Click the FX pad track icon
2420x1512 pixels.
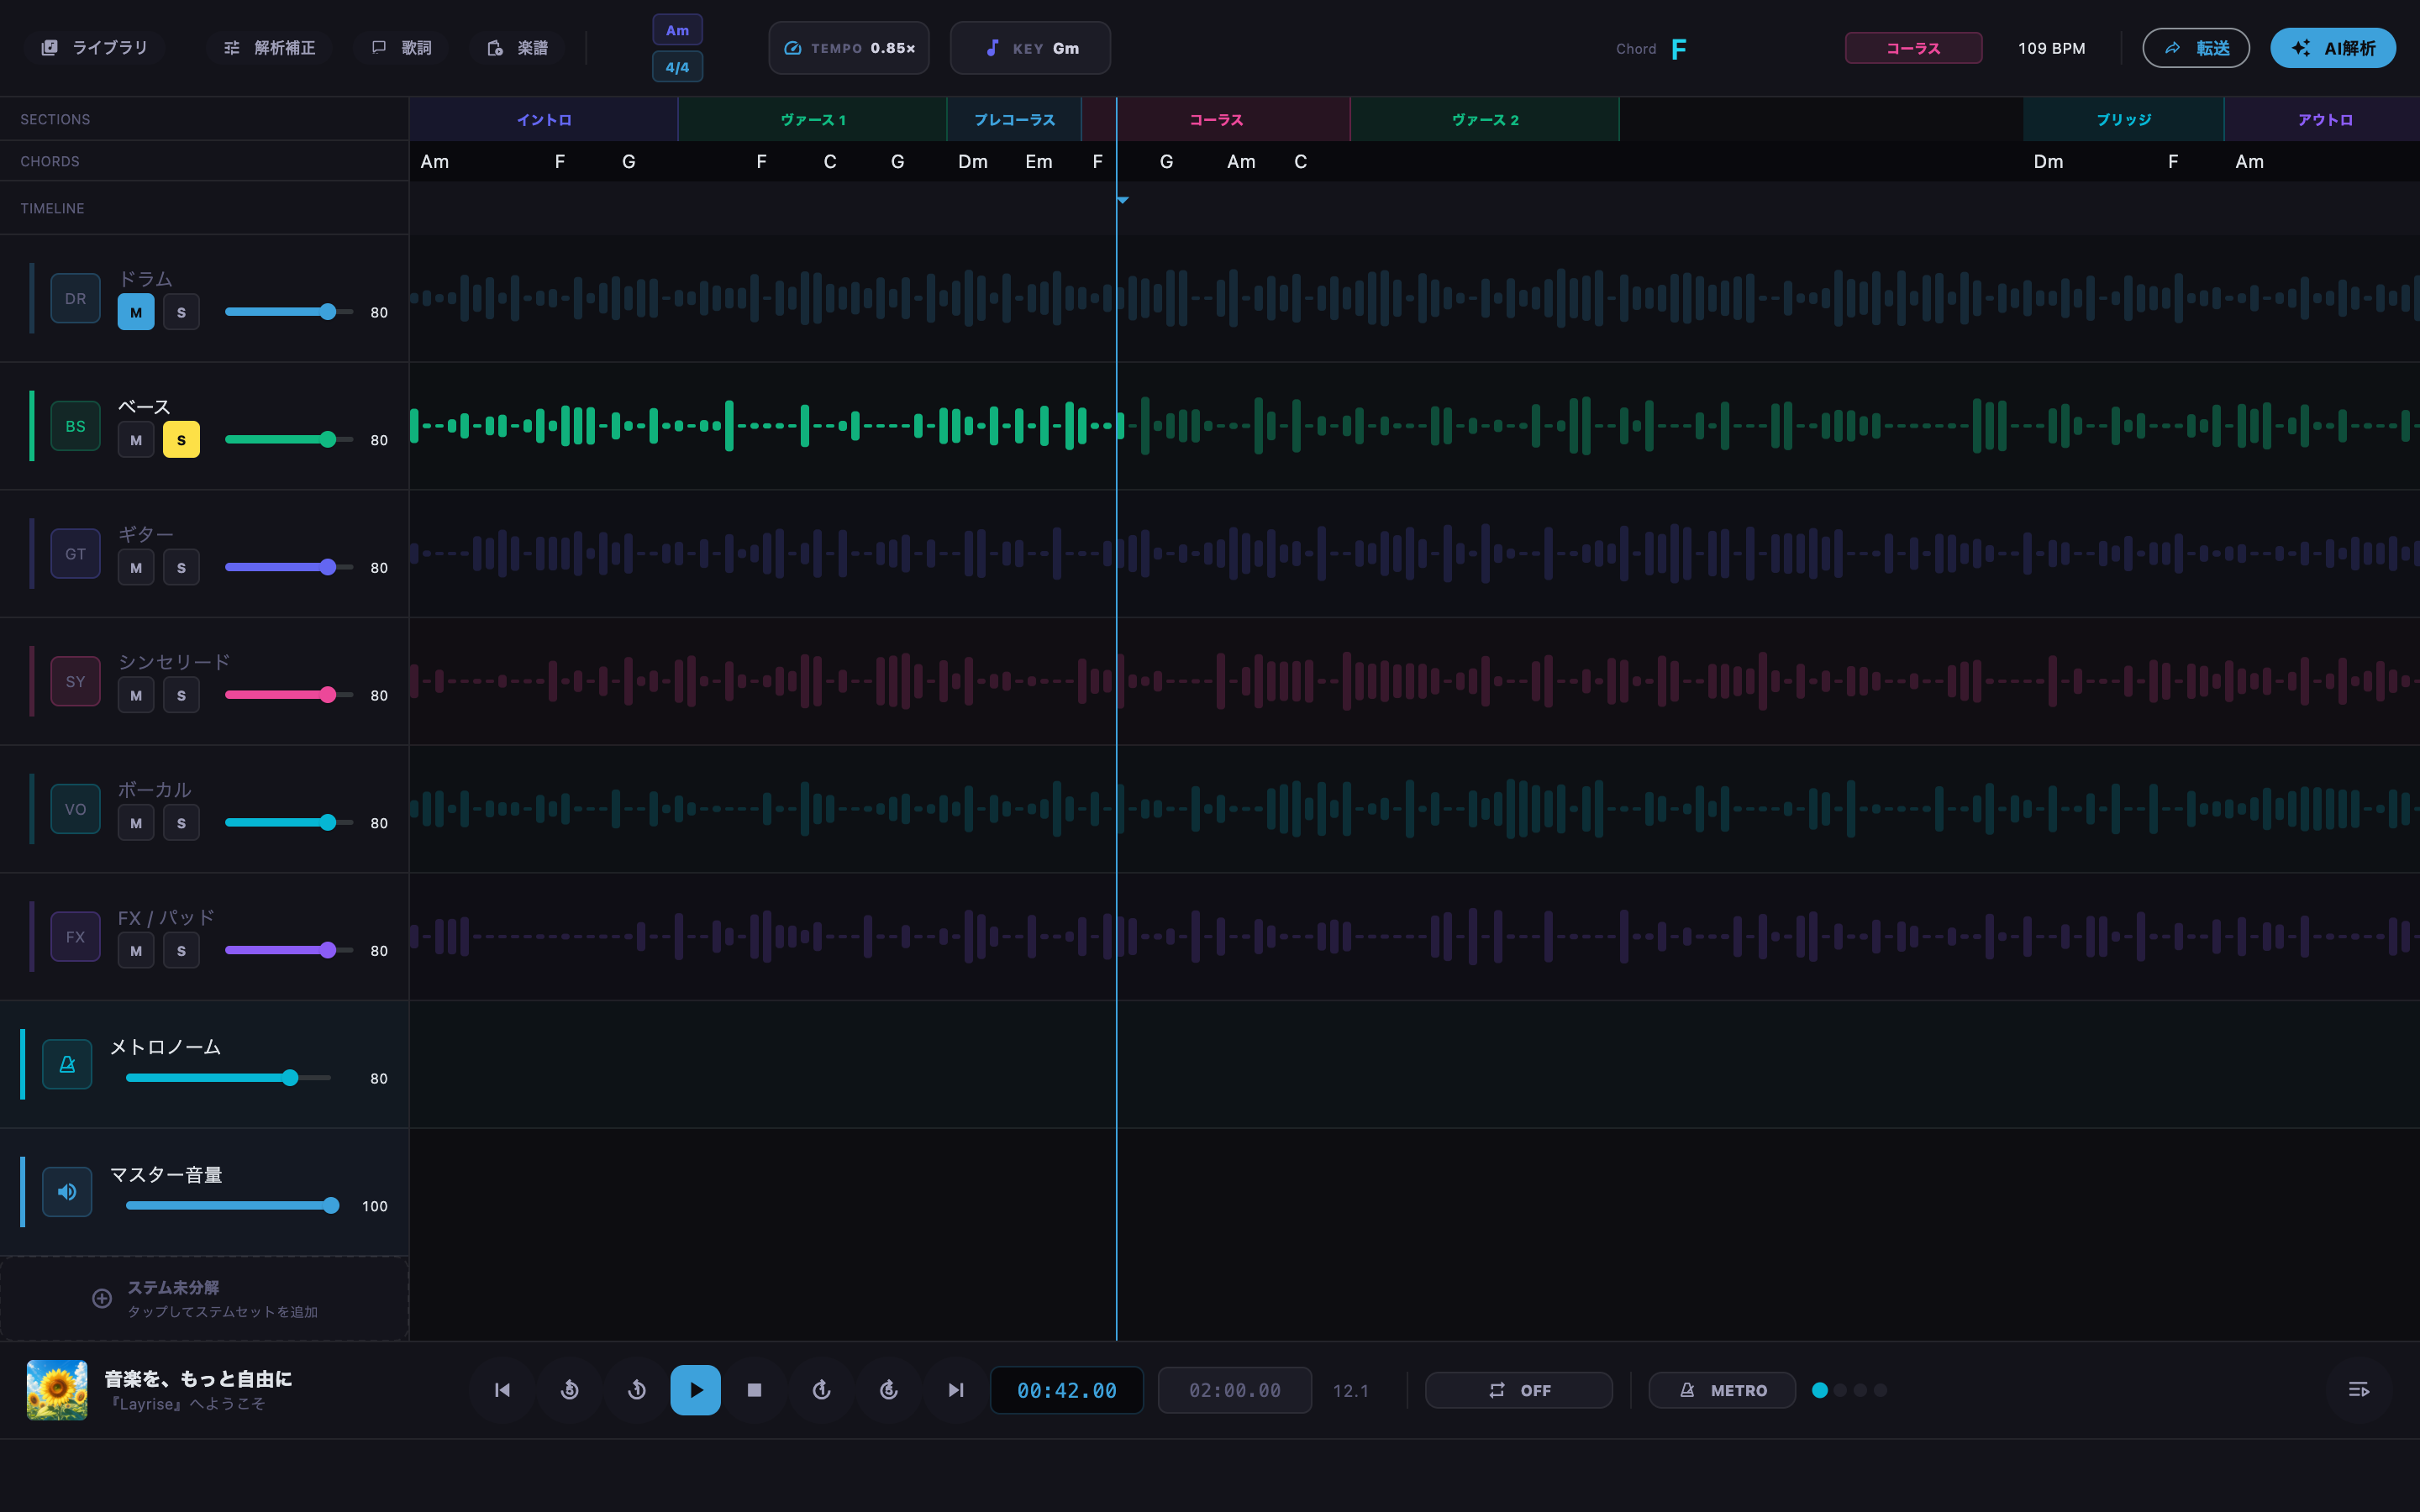[75, 937]
